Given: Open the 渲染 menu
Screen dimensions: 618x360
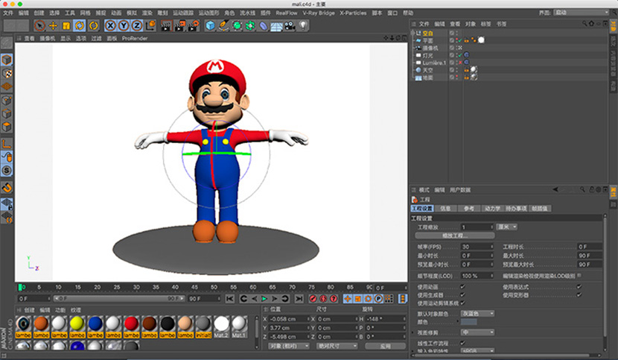Looking at the screenshot, I should tap(147, 13).
